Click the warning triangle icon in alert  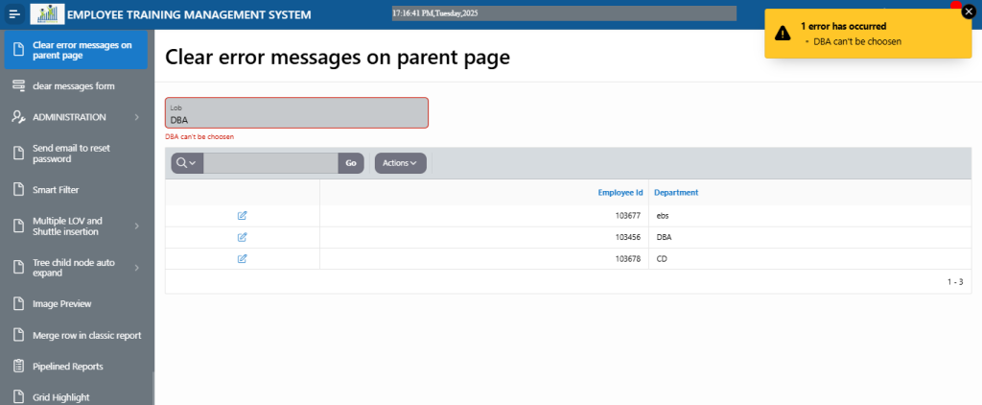pyautogui.click(x=783, y=33)
